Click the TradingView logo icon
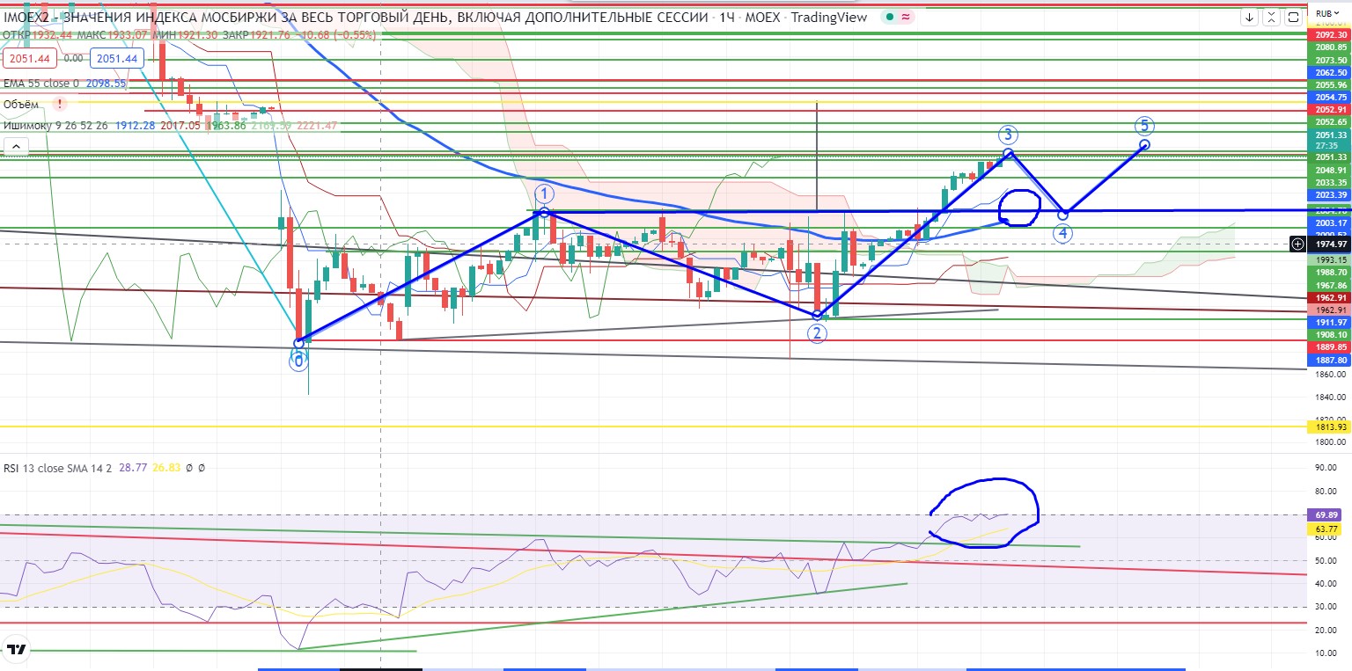1352x671 pixels. point(16,651)
